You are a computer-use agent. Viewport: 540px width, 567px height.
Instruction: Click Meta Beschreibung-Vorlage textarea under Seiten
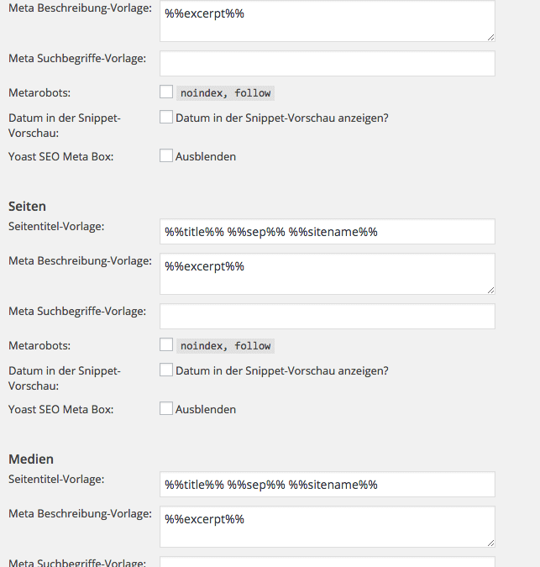pyautogui.click(x=327, y=274)
